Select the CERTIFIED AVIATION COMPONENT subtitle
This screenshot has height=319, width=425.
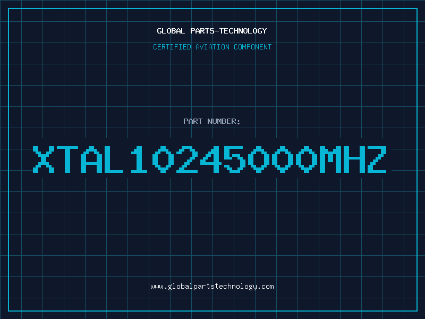pyautogui.click(x=212, y=47)
